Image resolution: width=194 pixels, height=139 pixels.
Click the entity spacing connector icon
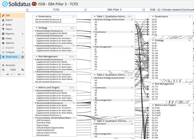[19, 74]
